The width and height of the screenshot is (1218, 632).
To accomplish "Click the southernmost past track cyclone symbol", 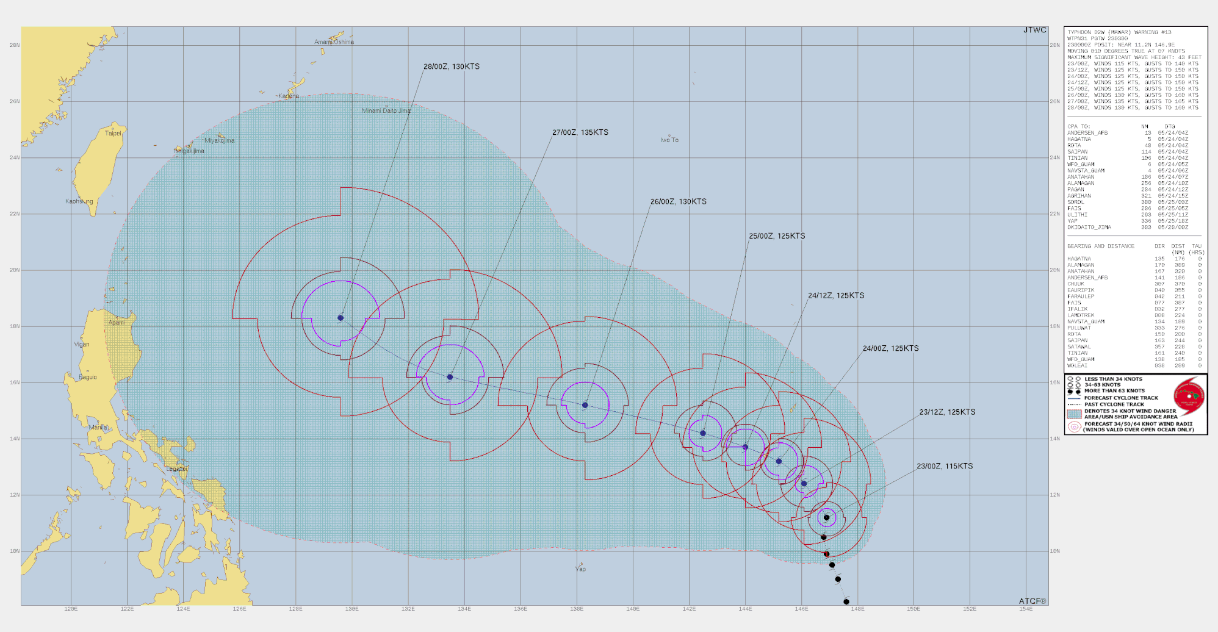I will click(x=846, y=601).
